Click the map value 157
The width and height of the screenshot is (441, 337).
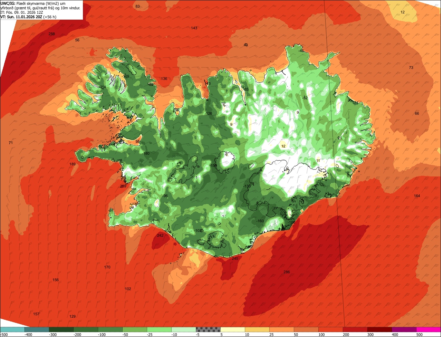tap(36, 314)
